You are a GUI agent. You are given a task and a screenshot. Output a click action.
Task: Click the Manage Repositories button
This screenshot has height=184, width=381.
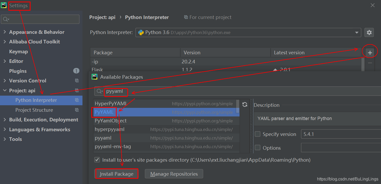coord(174,174)
